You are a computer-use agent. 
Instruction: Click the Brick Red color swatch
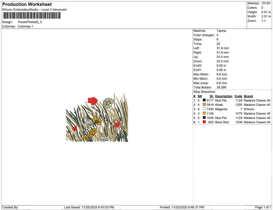pos(204,122)
